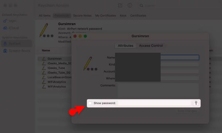Viewport: 222px width, 133px height.
Task: Click inside the Comments text area
Action: click(158, 90)
